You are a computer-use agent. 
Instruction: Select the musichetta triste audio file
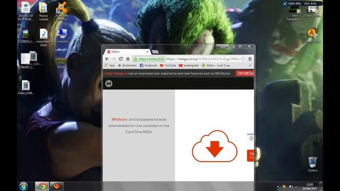click(44, 37)
